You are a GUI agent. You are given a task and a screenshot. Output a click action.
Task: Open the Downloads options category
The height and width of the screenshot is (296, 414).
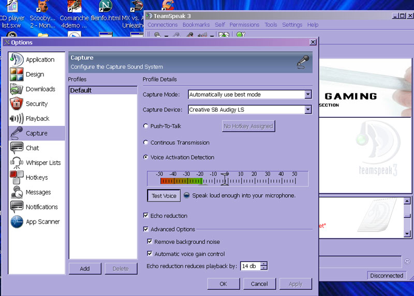click(x=37, y=89)
